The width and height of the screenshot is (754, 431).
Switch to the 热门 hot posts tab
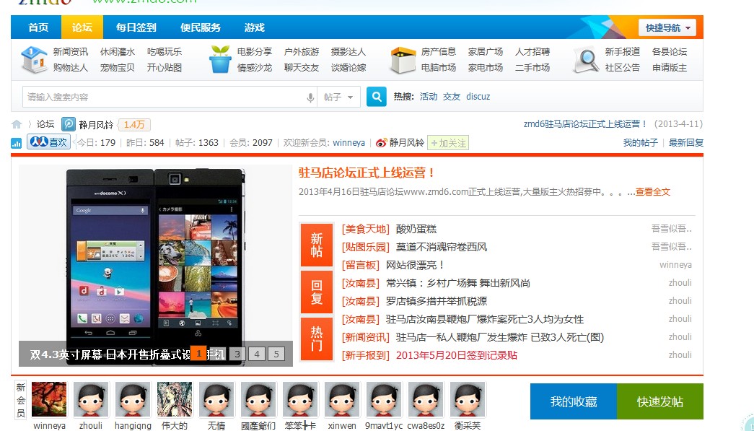(317, 339)
